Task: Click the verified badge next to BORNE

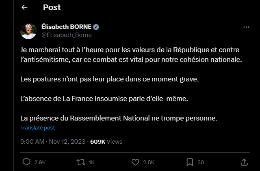Action: [x=96, y=27]
